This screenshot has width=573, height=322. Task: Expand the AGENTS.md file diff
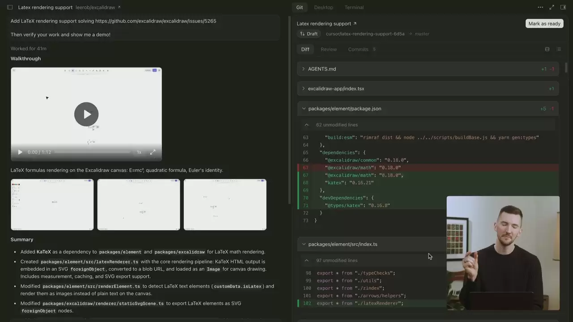(428, 69)
